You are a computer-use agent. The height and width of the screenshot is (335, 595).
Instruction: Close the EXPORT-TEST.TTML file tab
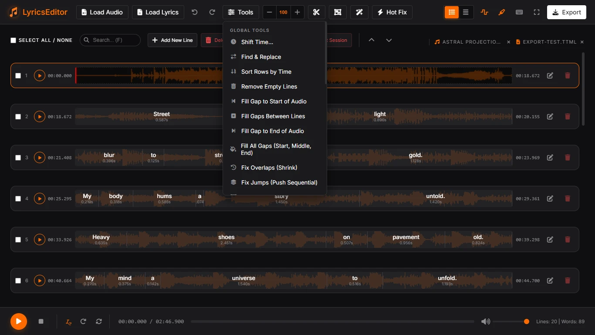pos(582,42)
